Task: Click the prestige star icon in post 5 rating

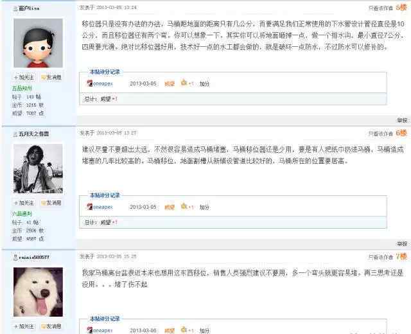Action: [184, 83]
